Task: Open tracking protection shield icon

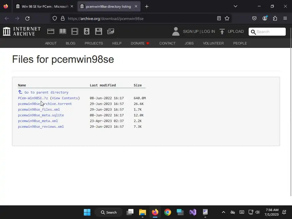Action: pyautogui.click(x=54, y=19)
